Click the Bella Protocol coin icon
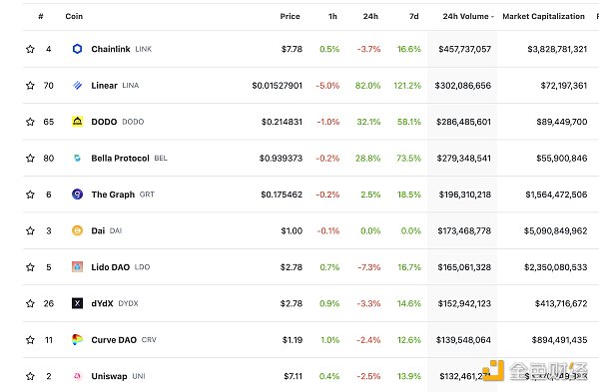 [77, 158]
